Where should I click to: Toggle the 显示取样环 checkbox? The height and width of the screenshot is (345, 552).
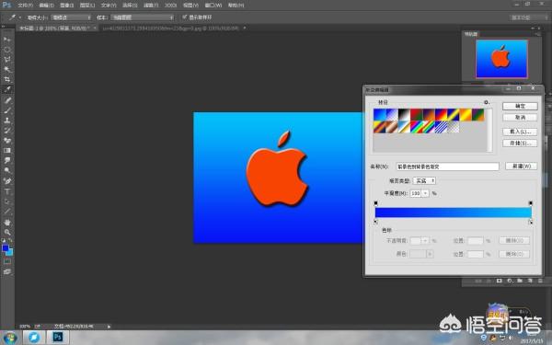coord(184,17)
